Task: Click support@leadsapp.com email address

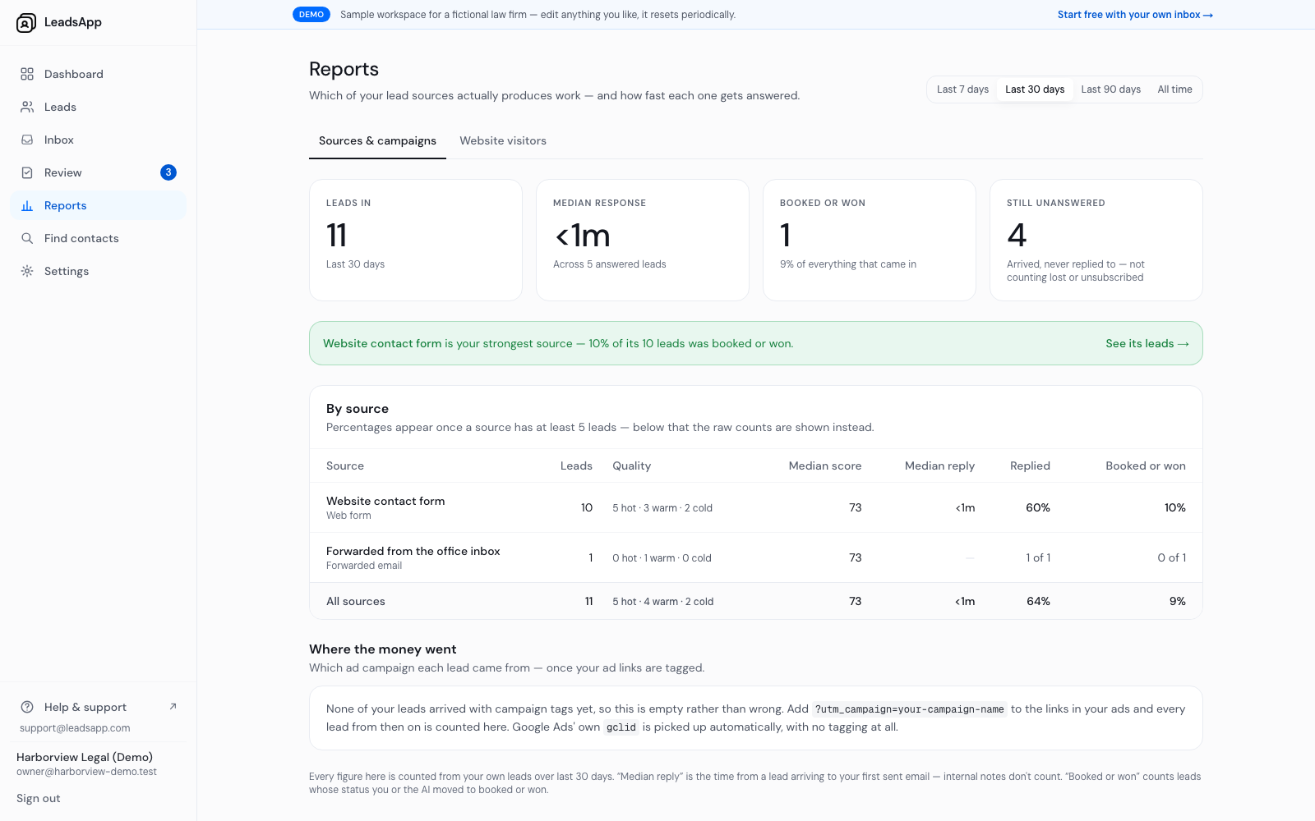Action: click(75, 728)
